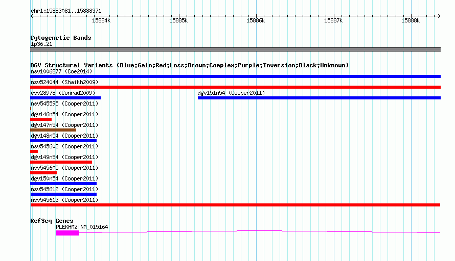Click the 15886k ruler position
Screen dimensions: 455x261
pos(256,20)
